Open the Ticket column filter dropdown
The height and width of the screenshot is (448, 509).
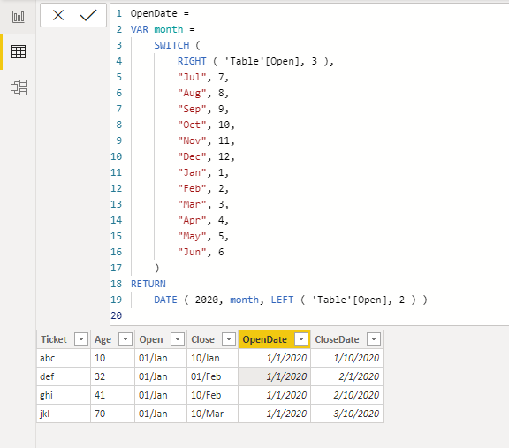tap(81, 339)
